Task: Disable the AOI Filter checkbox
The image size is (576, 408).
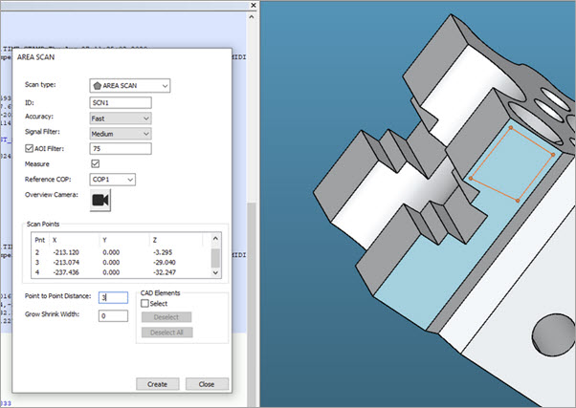Action: point(29,148)
